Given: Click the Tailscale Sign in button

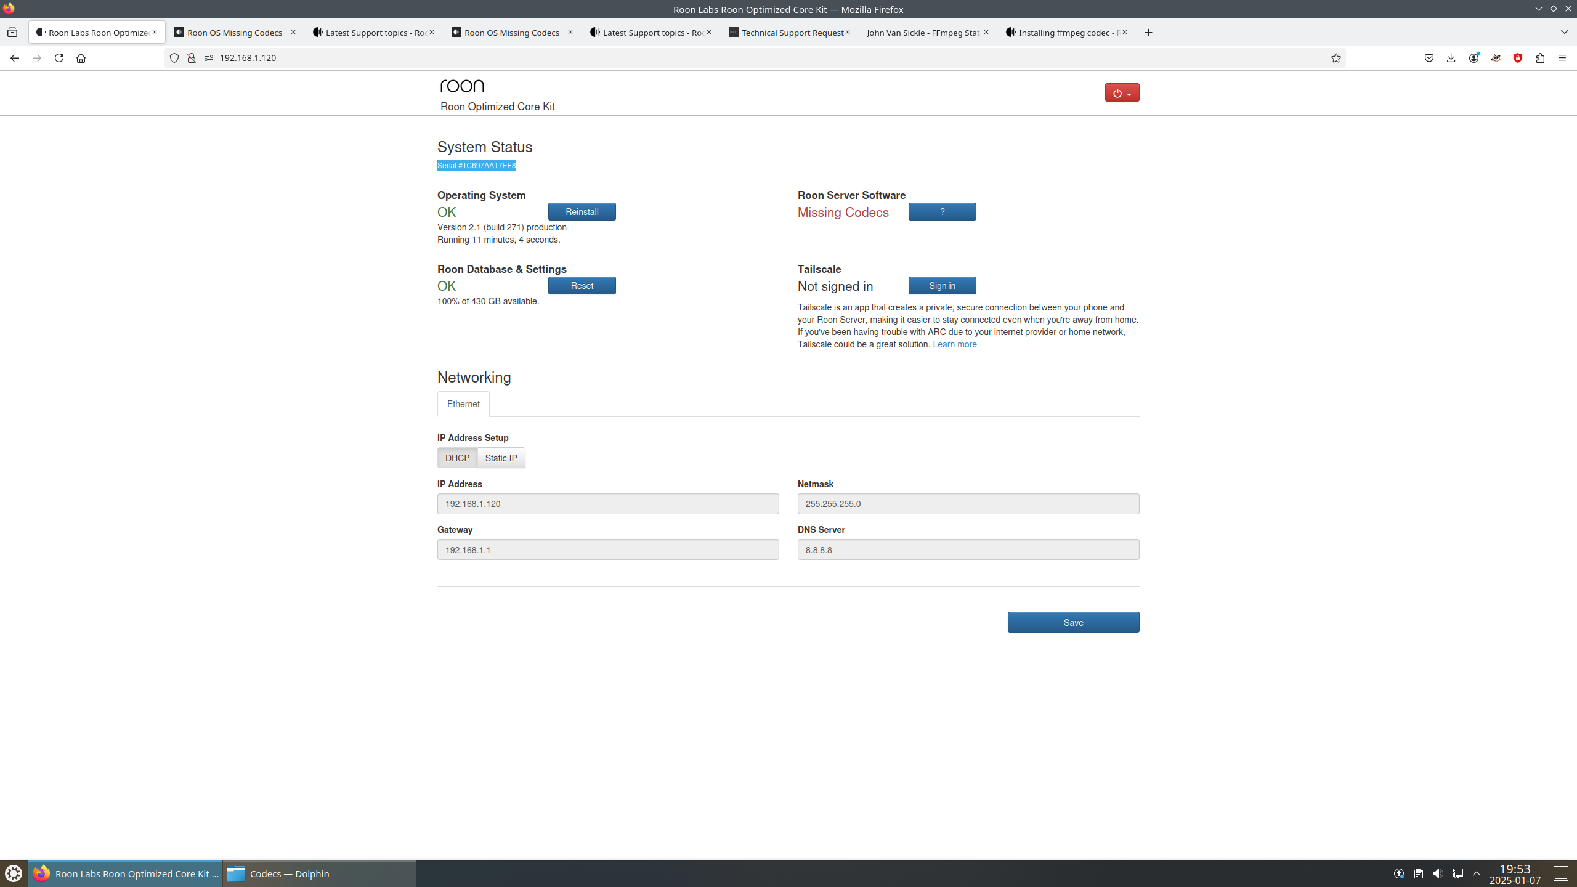Looking at the screenshot, I should (942, 286).
